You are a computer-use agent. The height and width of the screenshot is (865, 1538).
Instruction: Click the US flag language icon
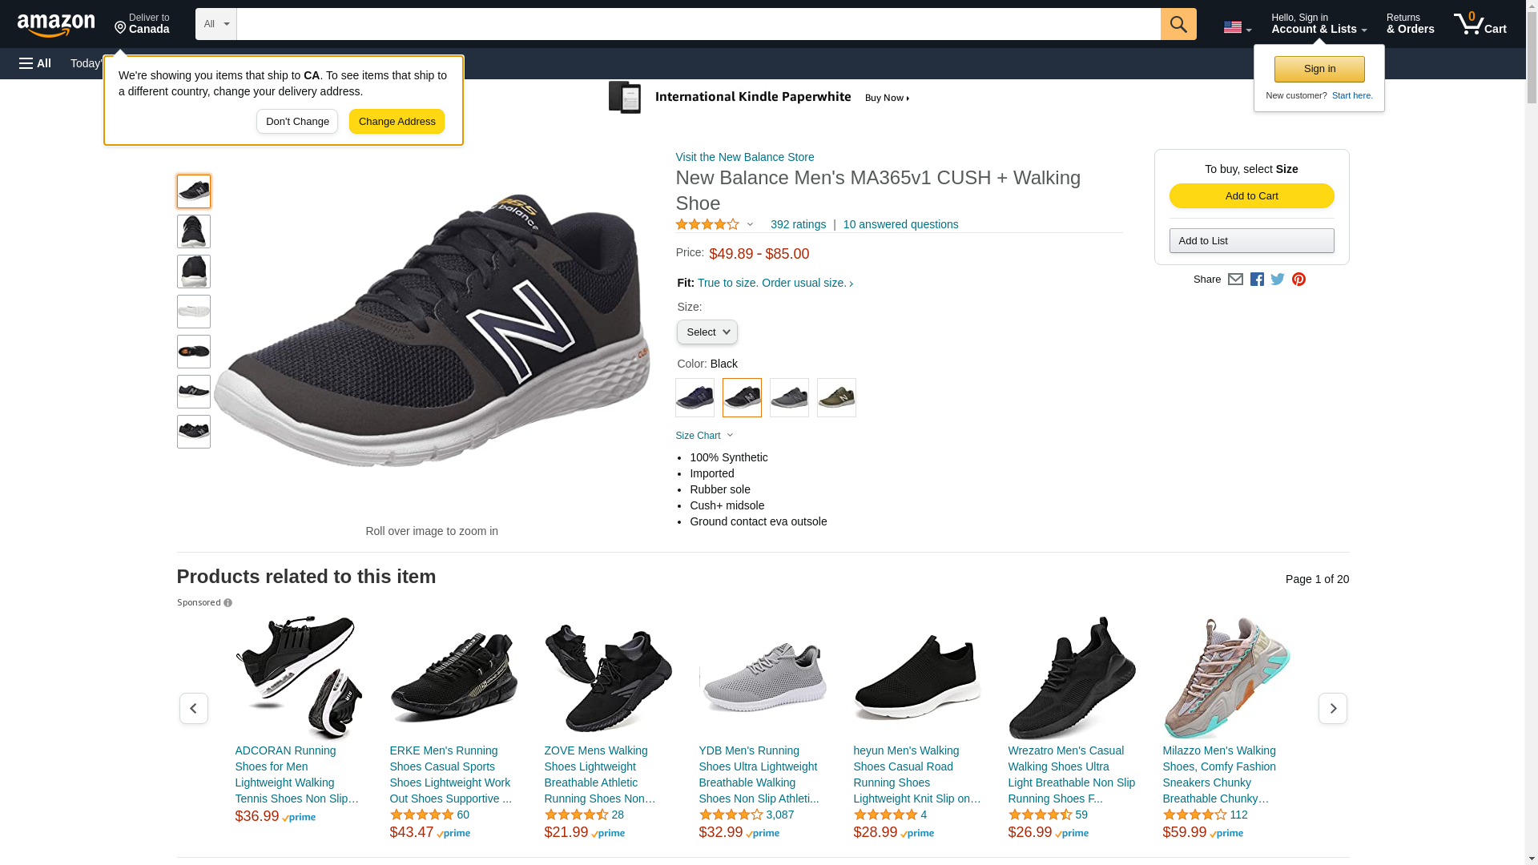pyautogui.click(x=1237, y=28)
